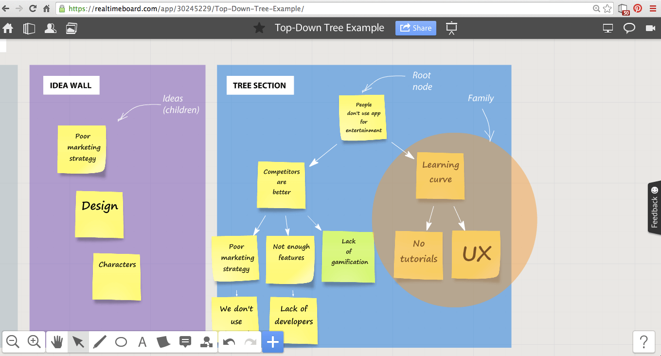Redo the last action
661x356 pixels.
coord(250,342)
